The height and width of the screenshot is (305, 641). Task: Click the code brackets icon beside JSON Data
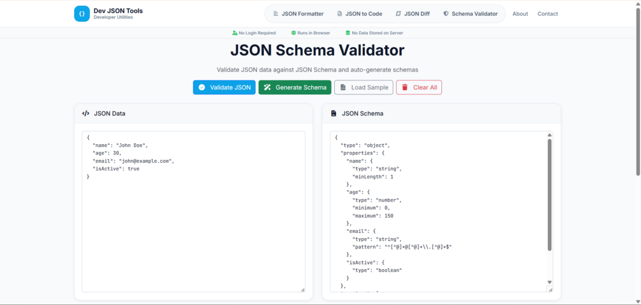point(85,114)
